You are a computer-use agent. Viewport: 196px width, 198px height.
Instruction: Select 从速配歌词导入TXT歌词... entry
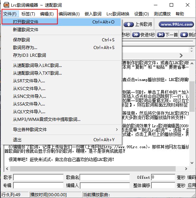tap(61, 73)
